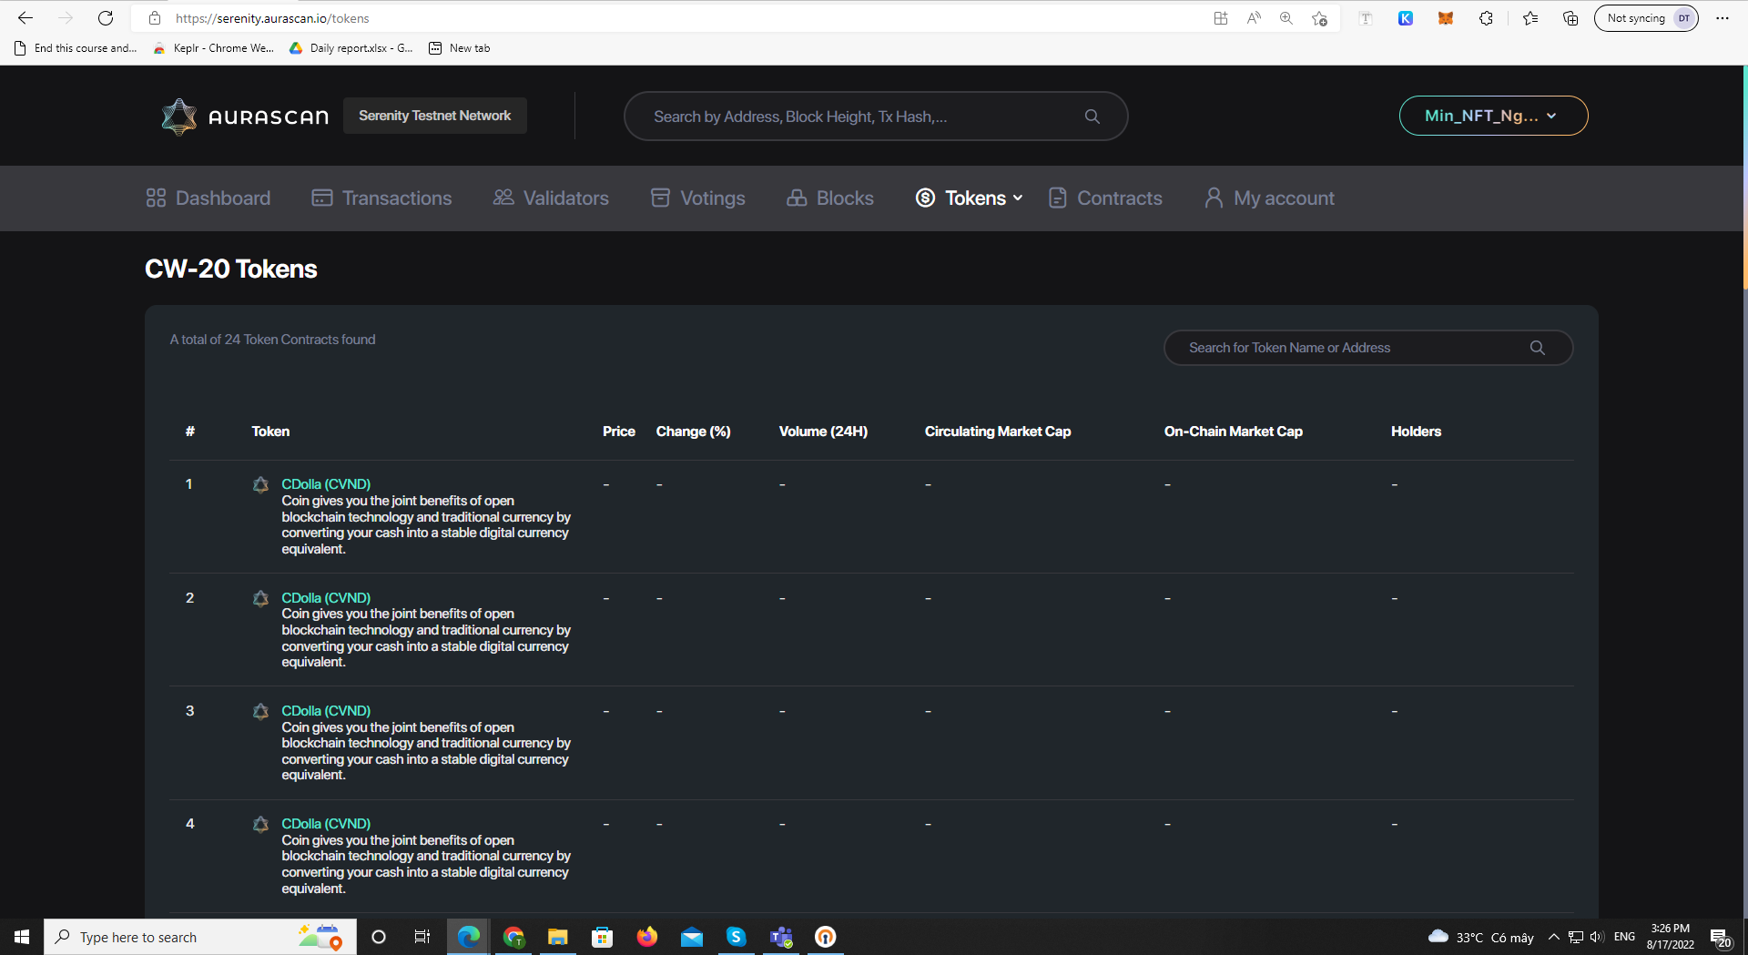Click the Not syncing profile button
1748x955 pixels.
click(1646, 18)
